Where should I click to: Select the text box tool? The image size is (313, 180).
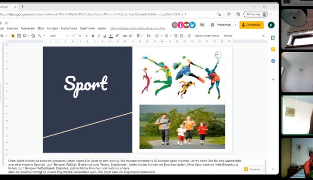(x=19, y=36)
